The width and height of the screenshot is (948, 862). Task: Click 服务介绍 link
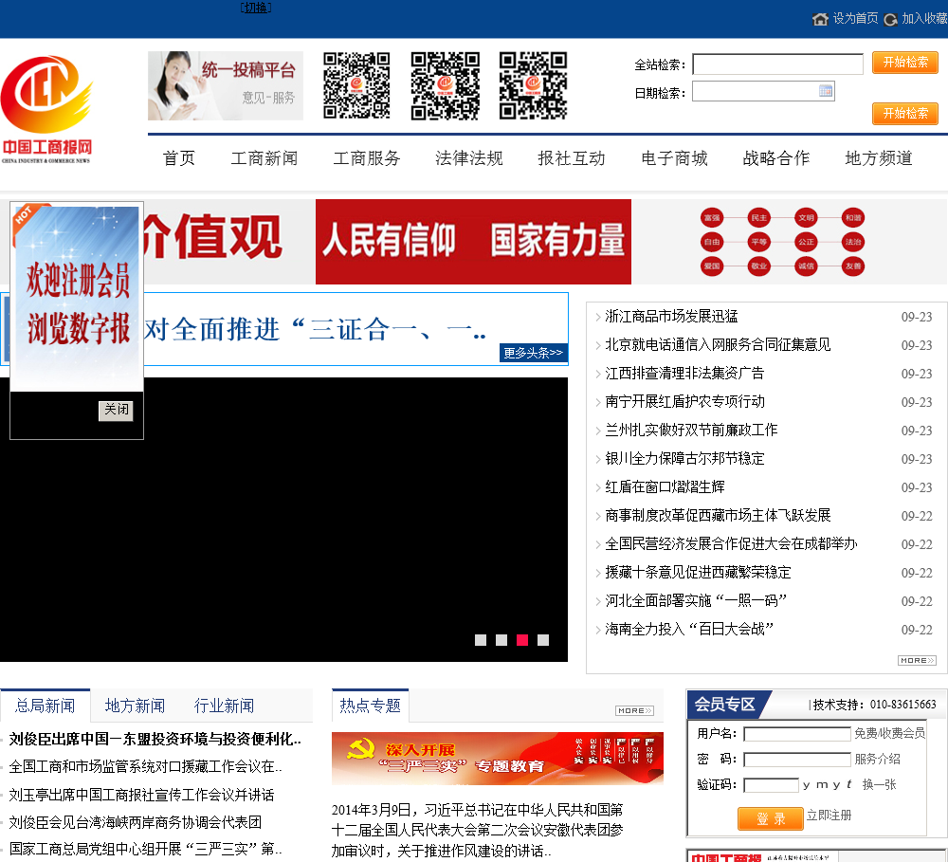coord(877,760)
